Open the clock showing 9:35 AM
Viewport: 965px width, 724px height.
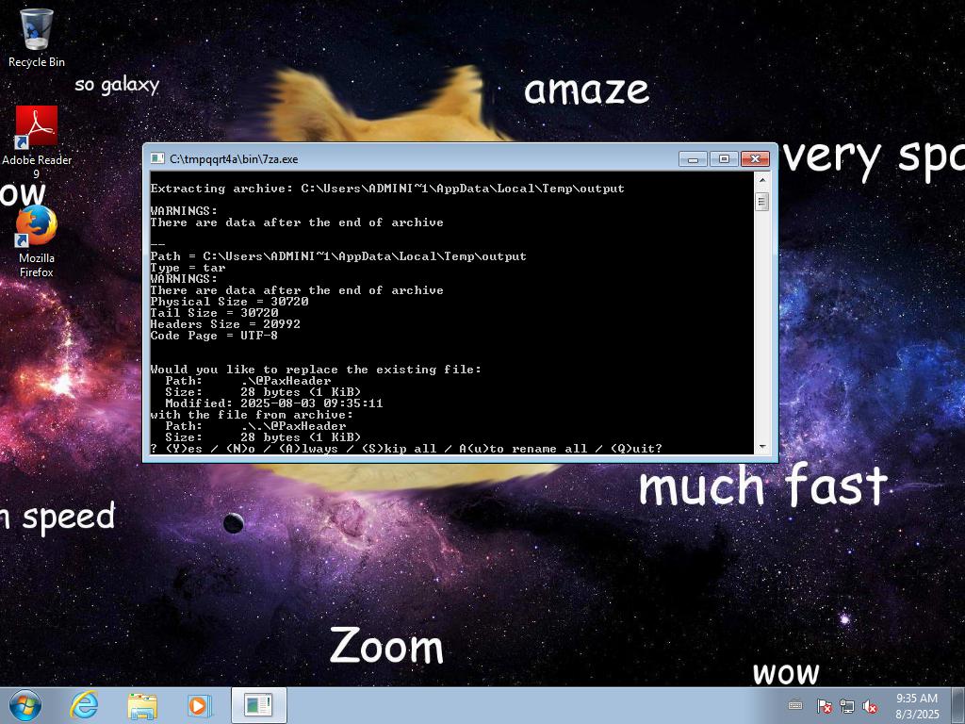(x=917, y=705)
